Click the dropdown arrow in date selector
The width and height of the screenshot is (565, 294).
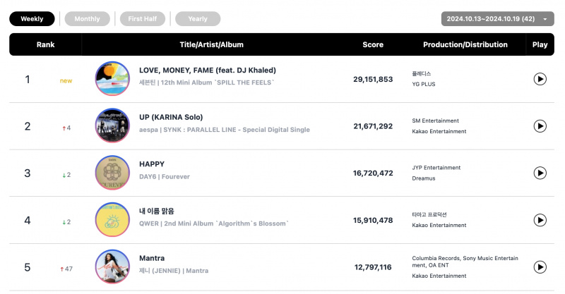coord(545,19)
